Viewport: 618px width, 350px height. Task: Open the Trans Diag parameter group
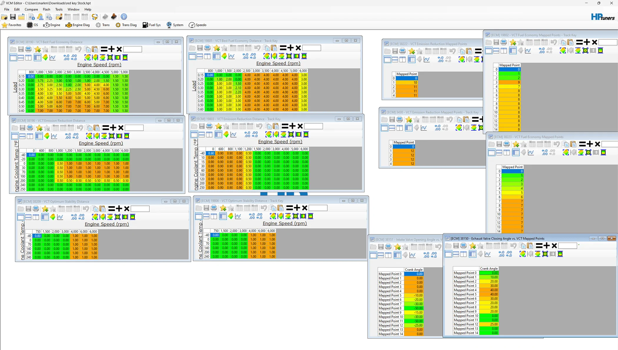(126, 25)
